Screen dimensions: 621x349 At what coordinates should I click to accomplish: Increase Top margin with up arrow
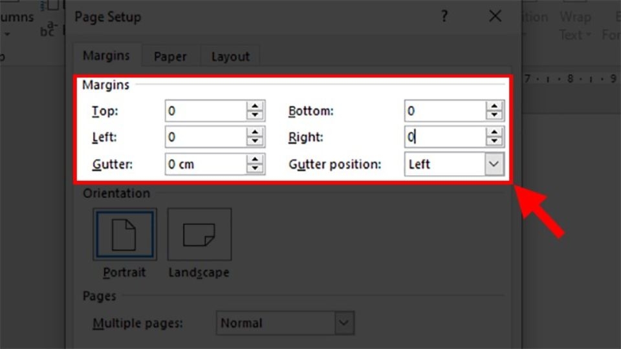[x=256, y=106]
